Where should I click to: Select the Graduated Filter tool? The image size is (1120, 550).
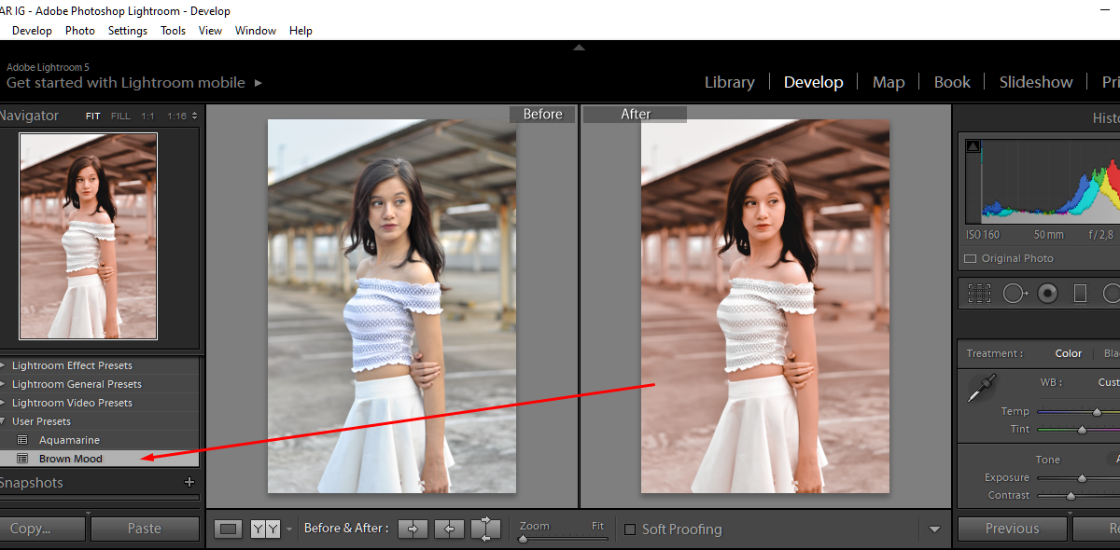click(x=1080, y=294)
